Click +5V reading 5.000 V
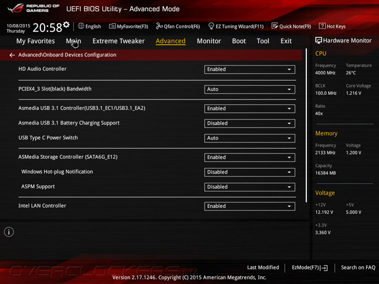This screenshot has width=379, height=284. pyautogui.click(x=353, y=212)
